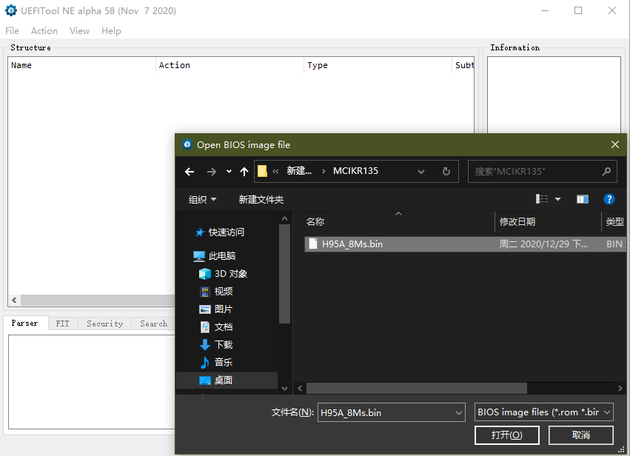Select the H95A_8Ms.bin file
Screen dimensions: 630x456
coord(352,244)
